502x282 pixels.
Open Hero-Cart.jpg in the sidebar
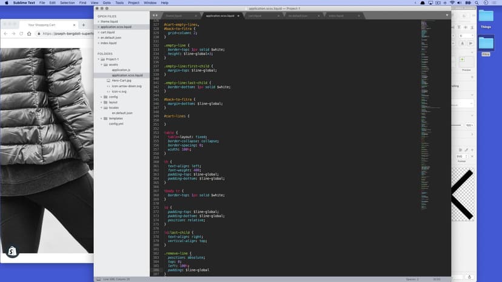pyautogui.click(x=121, y=80)
